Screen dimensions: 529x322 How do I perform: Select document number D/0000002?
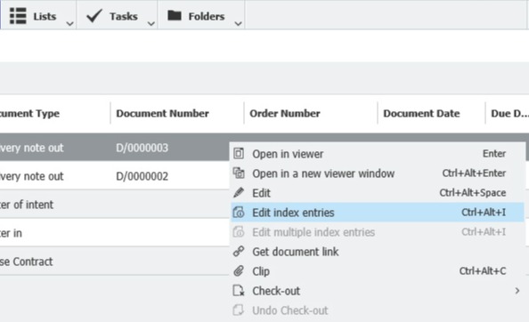(142, 176)
